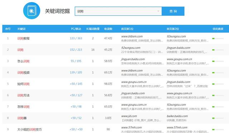Click the 关键词挖掘 page title
Screen dimensions: 229x133
coord(57,11)
